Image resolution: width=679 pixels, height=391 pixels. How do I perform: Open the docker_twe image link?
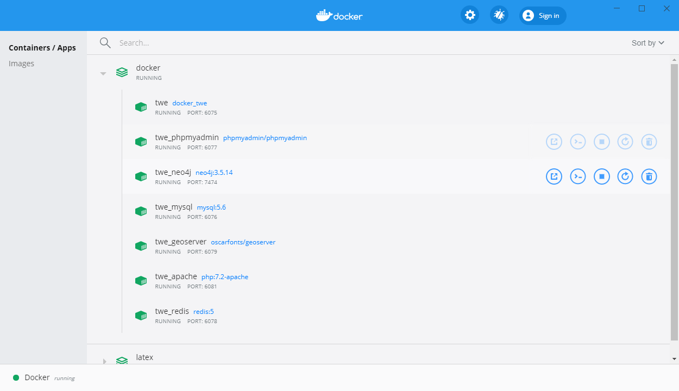190,103
